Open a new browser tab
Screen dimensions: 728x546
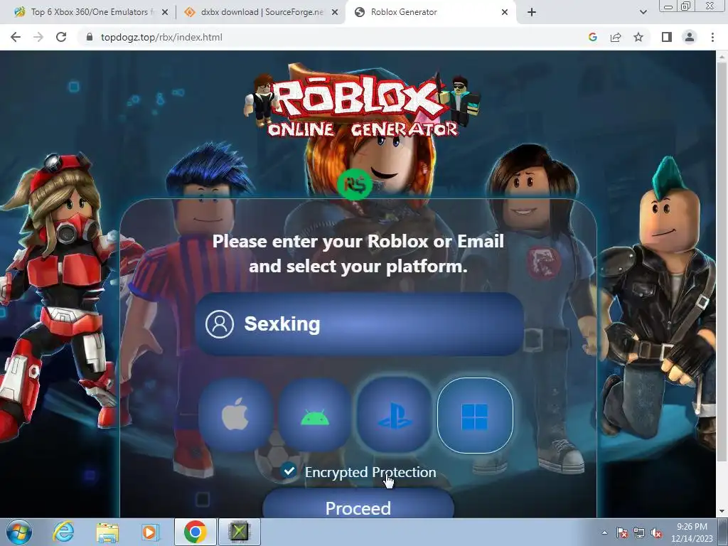click(x=532, y=13)
